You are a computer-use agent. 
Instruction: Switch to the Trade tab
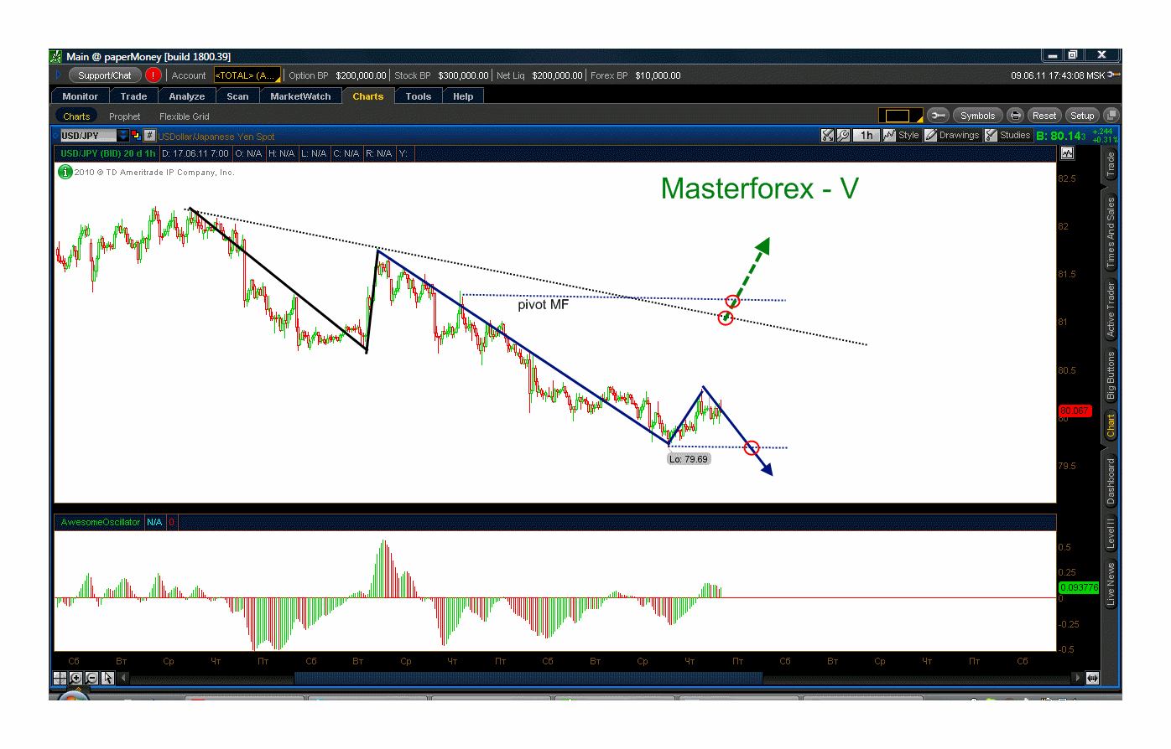click(x=133, y=96)
